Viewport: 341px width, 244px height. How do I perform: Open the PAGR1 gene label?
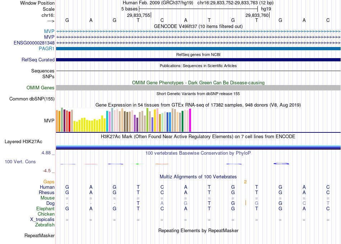(x=47, y=48)
